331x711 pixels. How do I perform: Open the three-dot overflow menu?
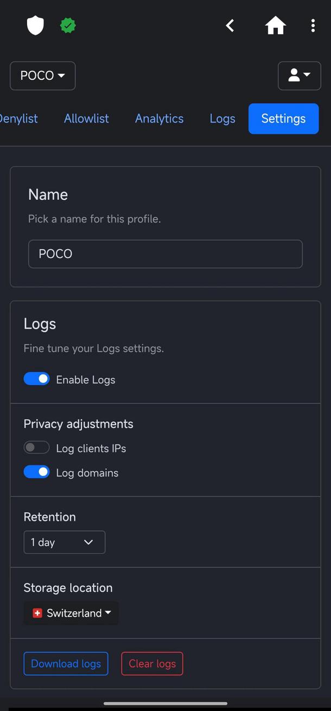313,26
